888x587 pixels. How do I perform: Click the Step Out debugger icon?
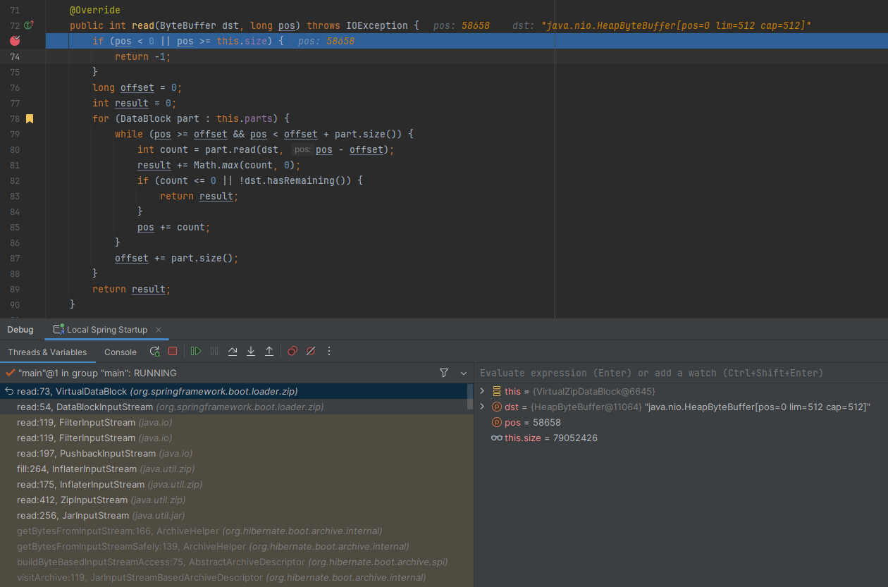click(x=269, y=351)
